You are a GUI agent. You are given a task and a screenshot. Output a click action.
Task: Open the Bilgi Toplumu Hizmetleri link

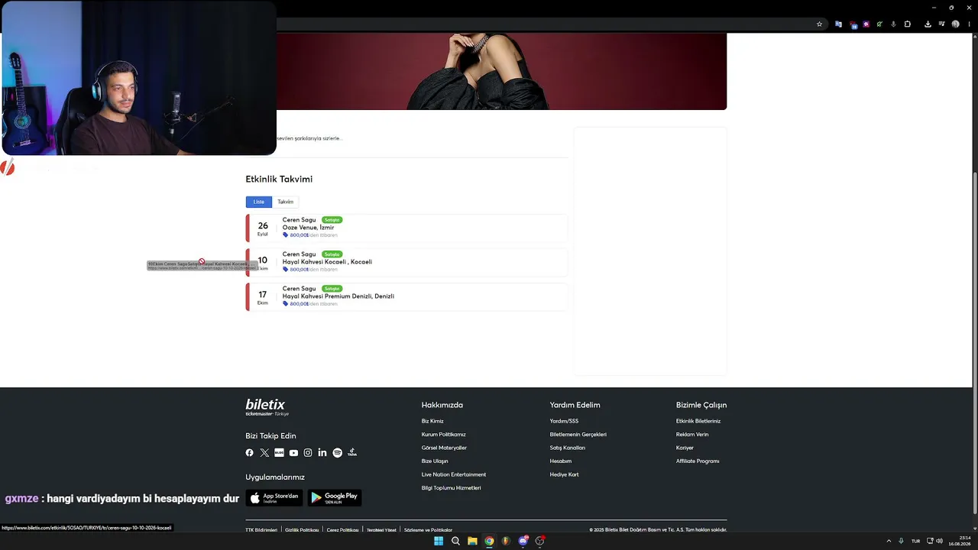coord(451,488)
